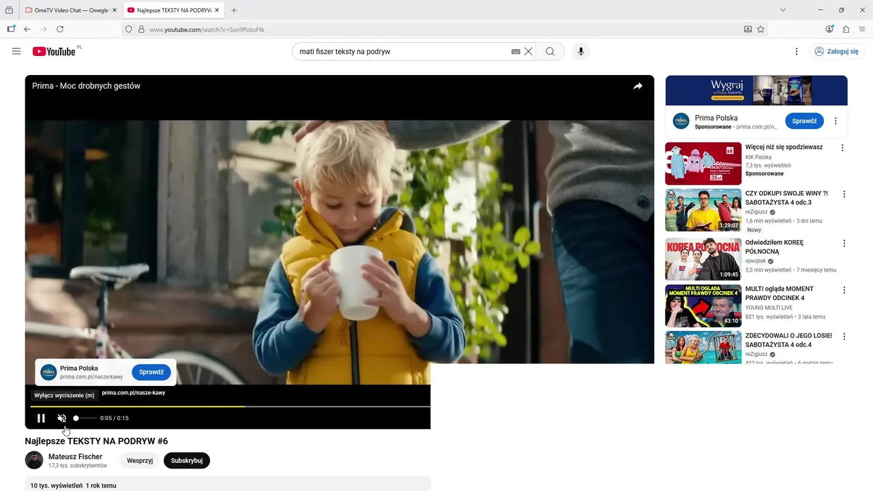Click the prima.com.pl/nasze-kawy link below the ad
Screen dimensions: 873x491
coord(134,393)
